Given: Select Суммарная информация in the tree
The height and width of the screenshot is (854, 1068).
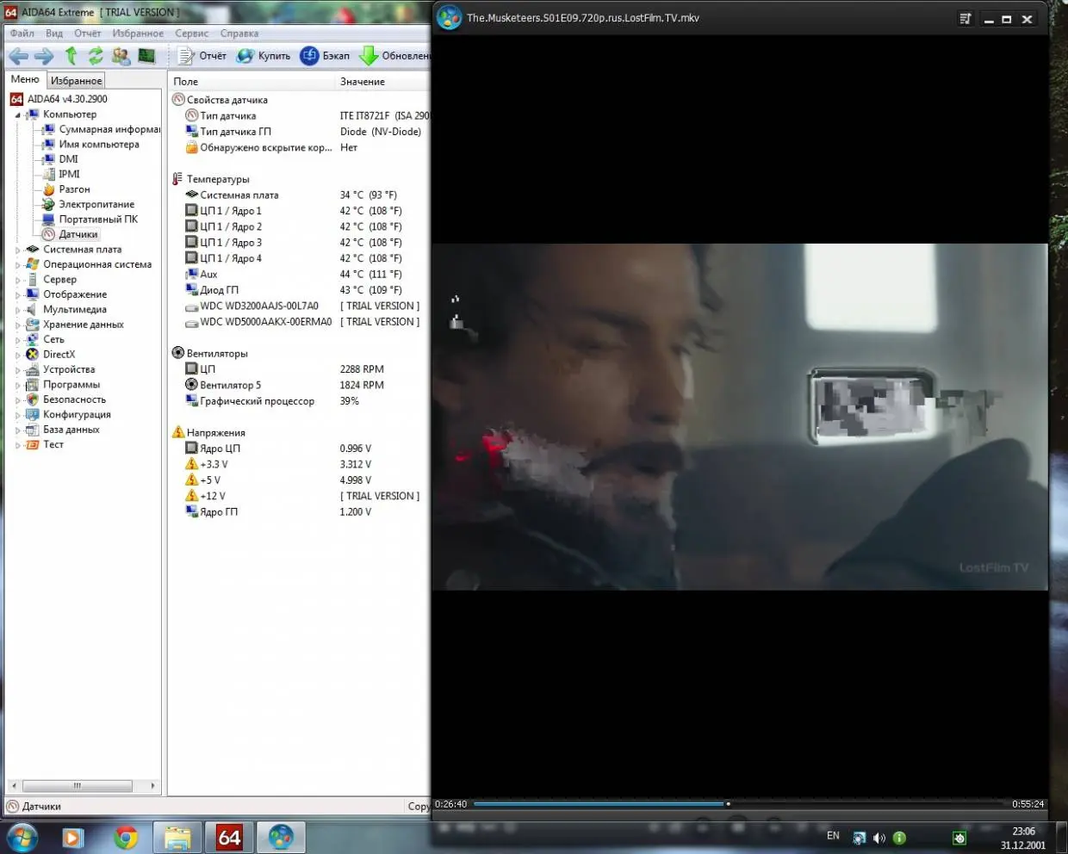Looking at the screenshot, I should click(109, 129).
